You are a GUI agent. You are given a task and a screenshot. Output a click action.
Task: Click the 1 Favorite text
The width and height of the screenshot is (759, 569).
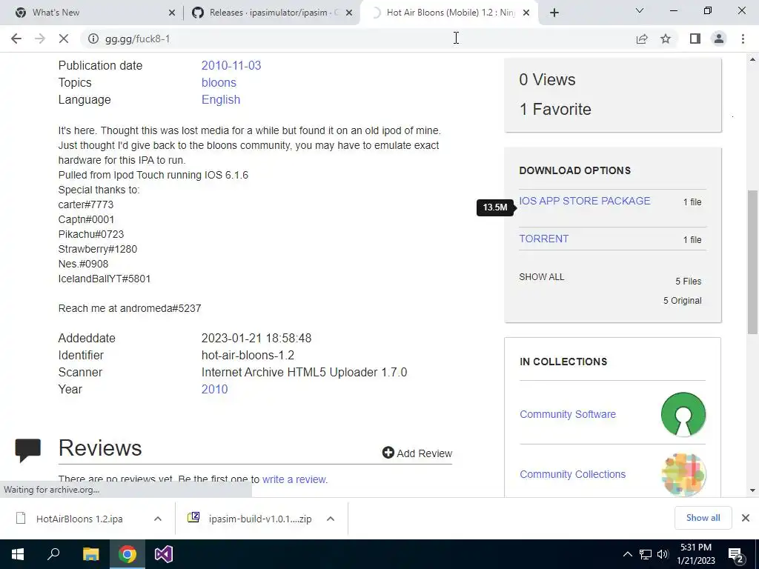click(555, 110)
